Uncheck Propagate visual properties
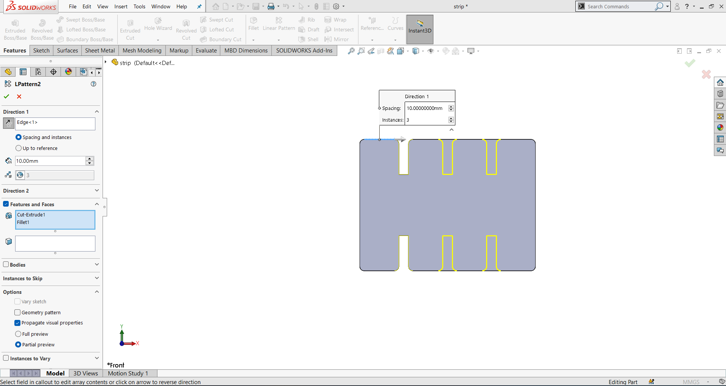 click(x=17, y=323)
